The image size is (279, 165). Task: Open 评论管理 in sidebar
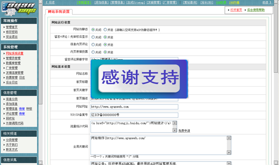(12, 114)
